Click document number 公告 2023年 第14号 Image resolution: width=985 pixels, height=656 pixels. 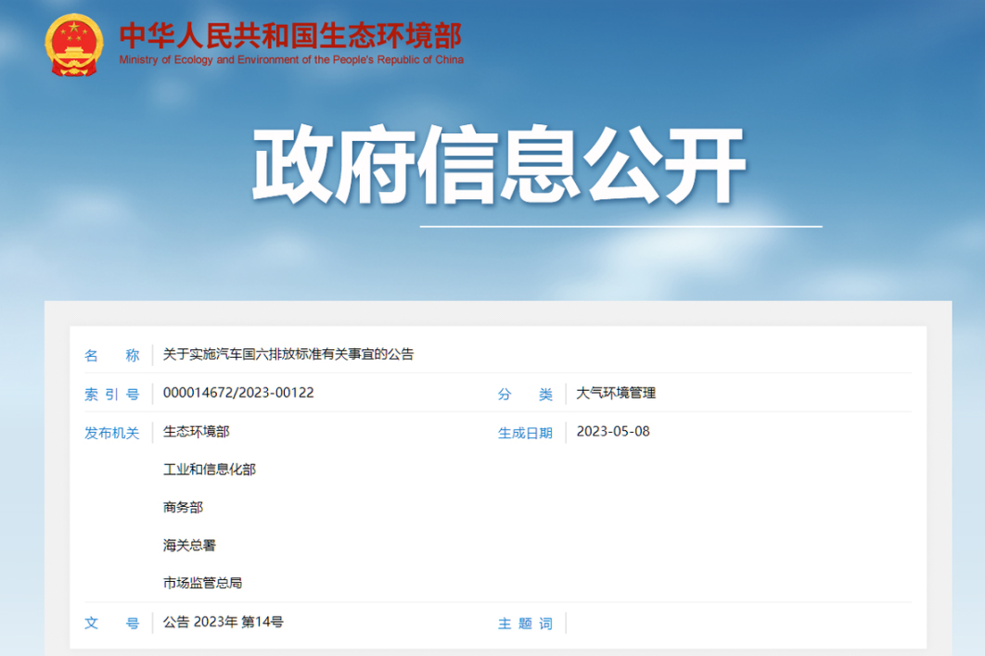224,622
